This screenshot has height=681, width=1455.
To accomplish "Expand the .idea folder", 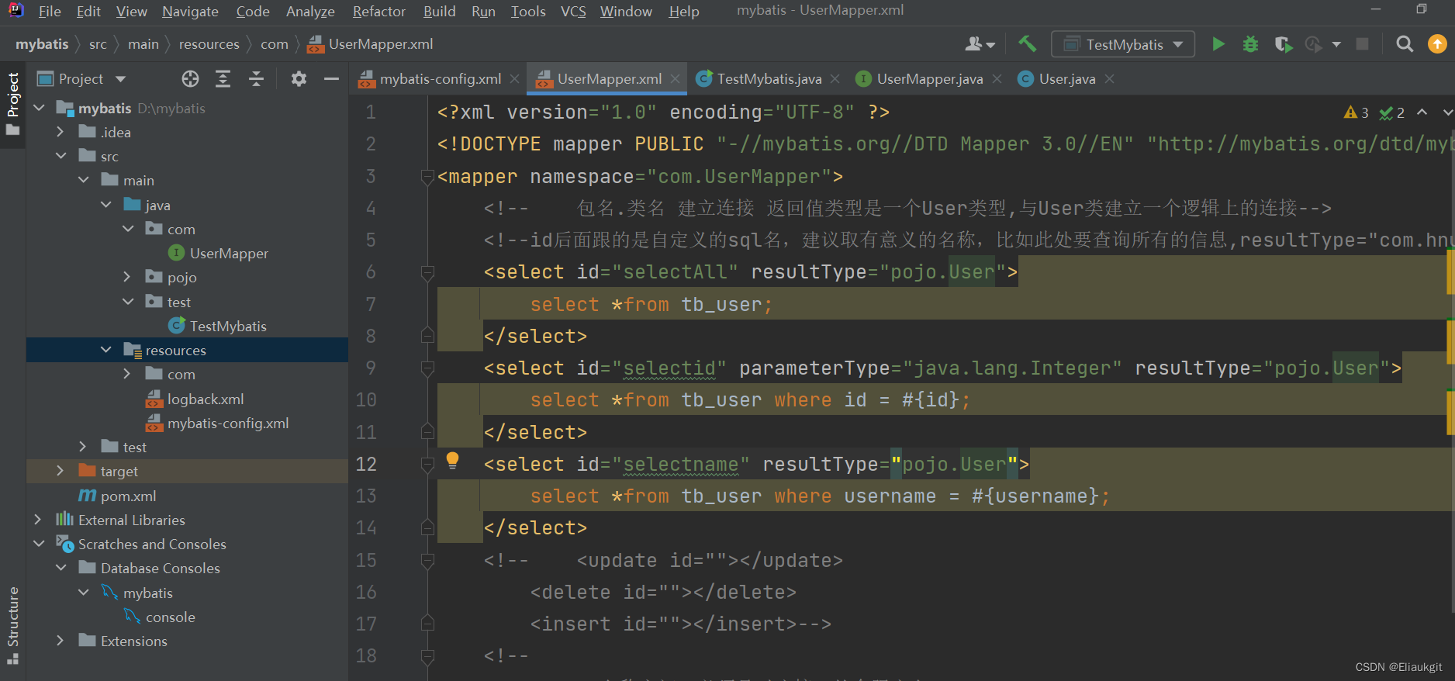I will (60, 132).
